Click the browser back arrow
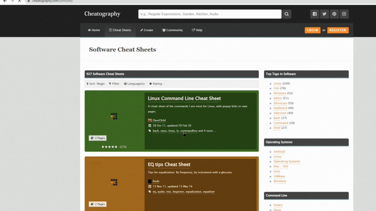 5,1
